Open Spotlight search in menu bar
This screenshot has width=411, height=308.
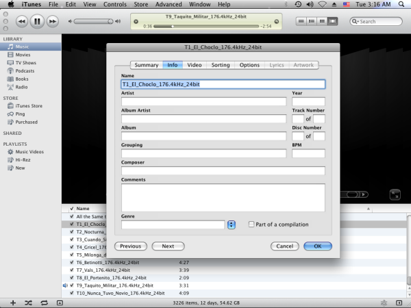[x=401, y=4]
